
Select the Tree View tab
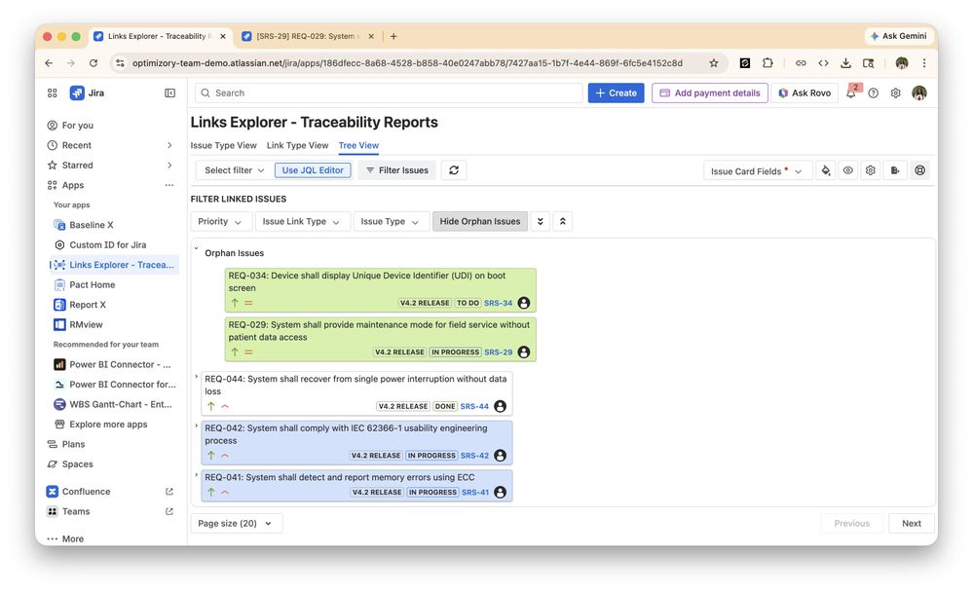(x=358, y=145)
